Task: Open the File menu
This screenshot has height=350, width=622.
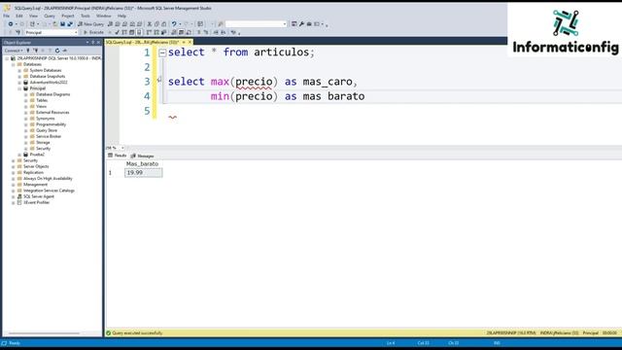Action: tap(7, 16)
